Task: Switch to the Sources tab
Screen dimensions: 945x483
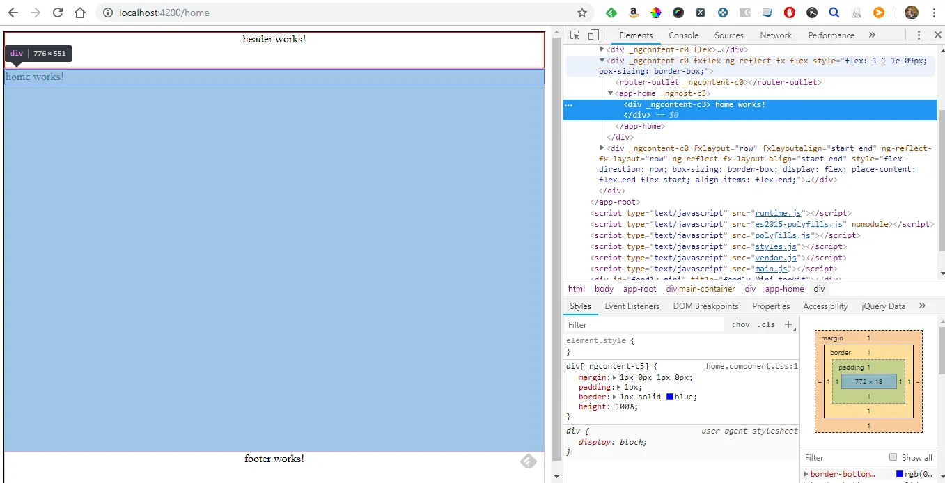Action: pos(729,35)
